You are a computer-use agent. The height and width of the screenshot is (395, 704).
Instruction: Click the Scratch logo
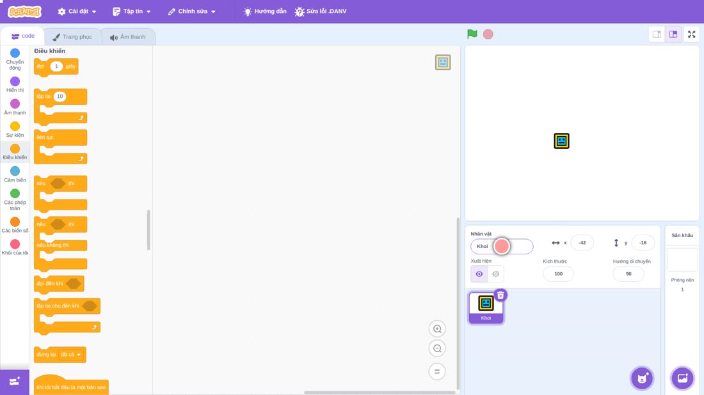pos(25,12)
